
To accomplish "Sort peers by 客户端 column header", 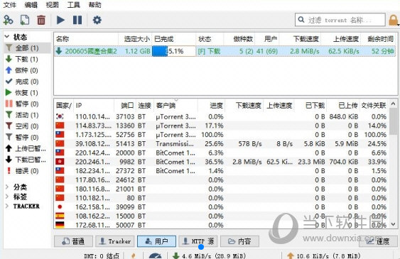I will (175, 106).
